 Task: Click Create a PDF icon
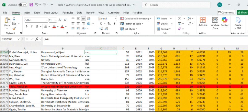[238, 22]
